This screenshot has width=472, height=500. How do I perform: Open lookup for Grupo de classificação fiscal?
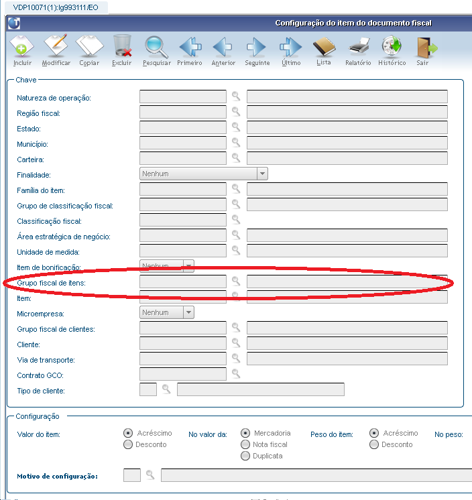(236, 204)
